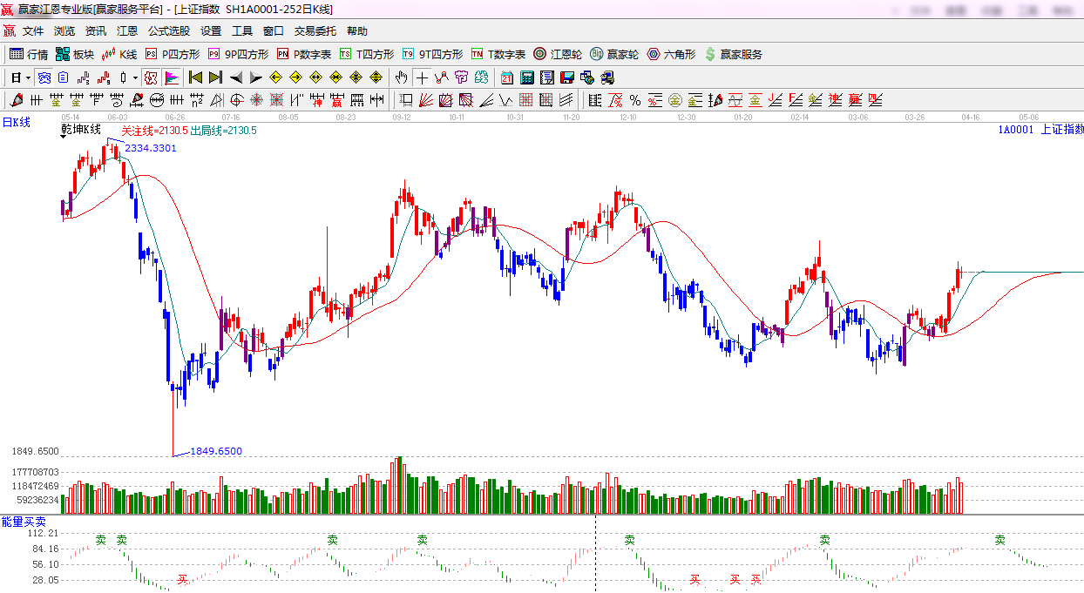The width and height of the screenshot is (1084, 593).
Task: Open the 公式选股 menu
Action: coord(168,30)
